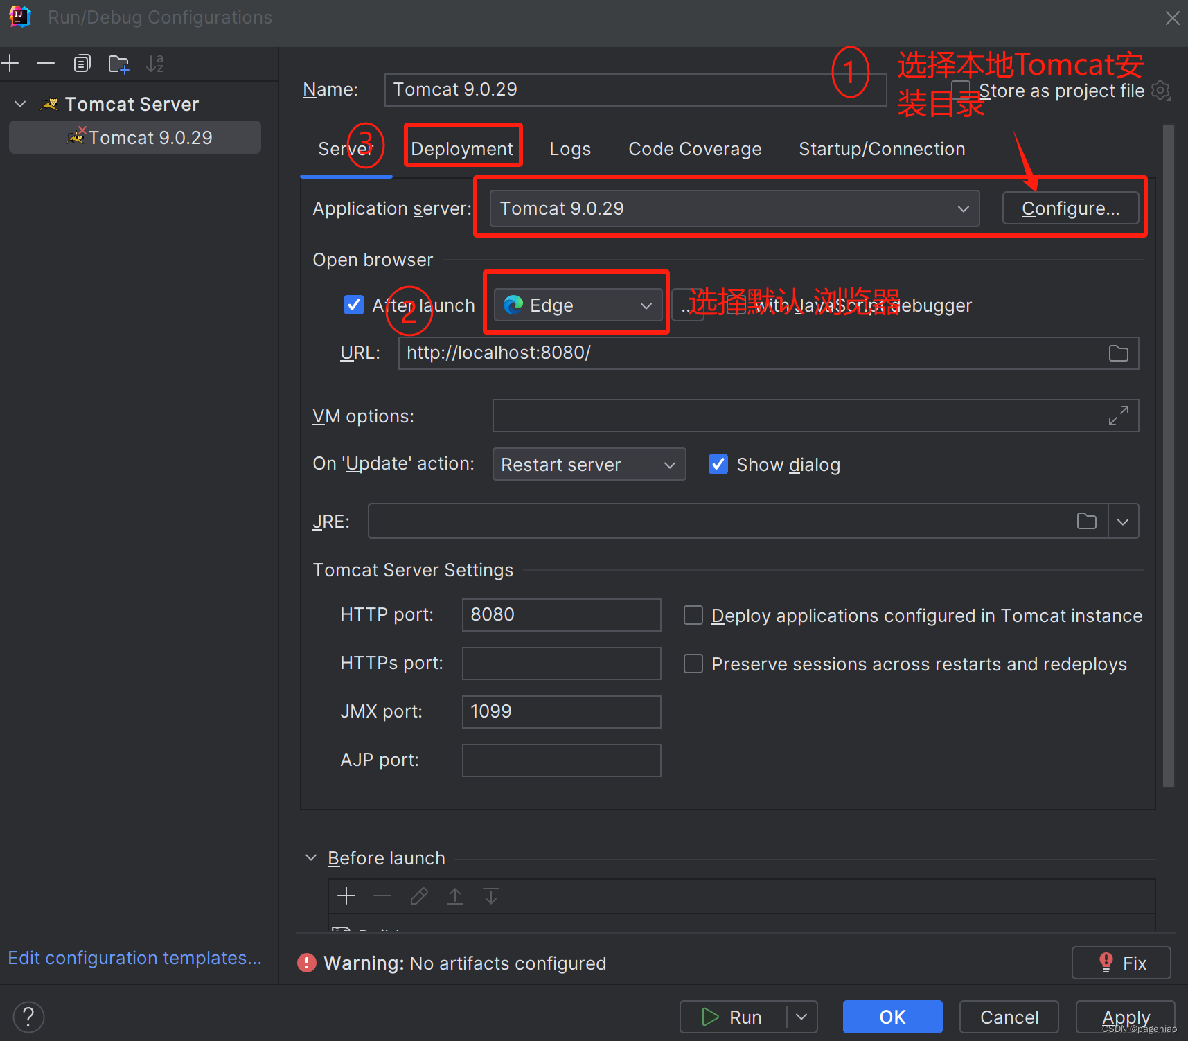Open Edit configuration templates link
This screenshot has width=1188, height=1041.
point(135,958)
